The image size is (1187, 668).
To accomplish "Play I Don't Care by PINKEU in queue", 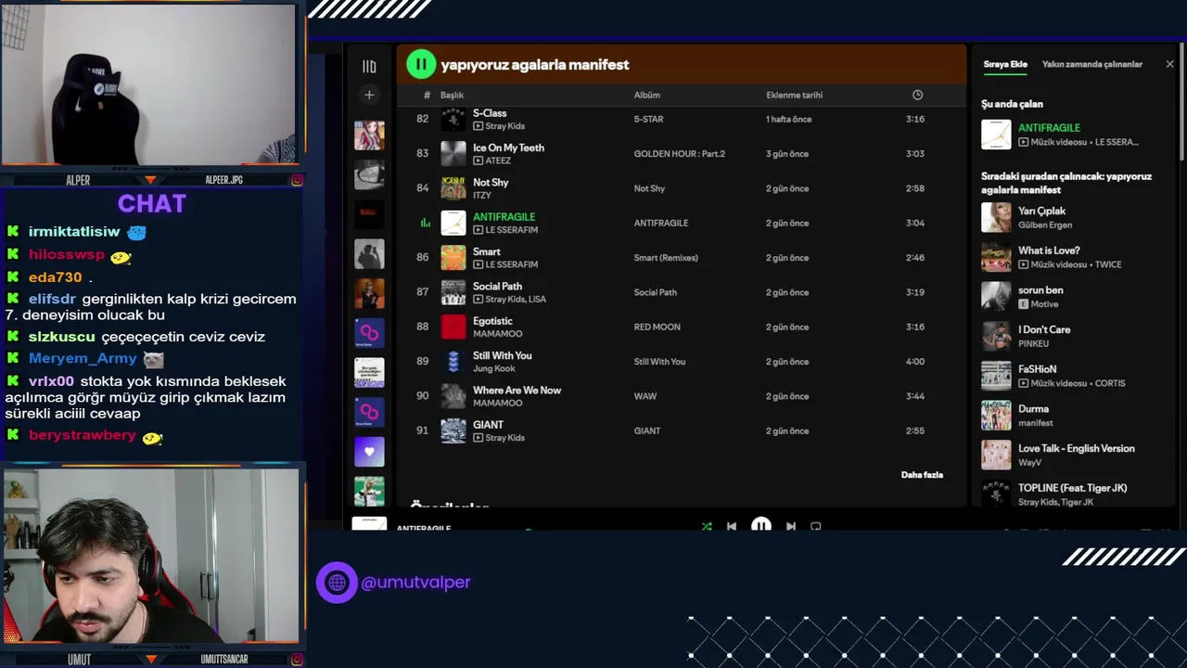I will coord(1076,336).
